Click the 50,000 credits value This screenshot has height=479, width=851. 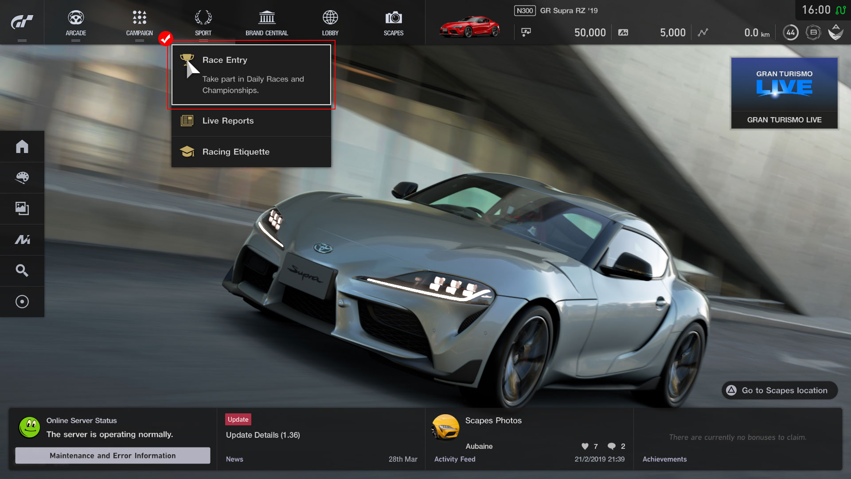pyautogui.click(x=590, y=32)
